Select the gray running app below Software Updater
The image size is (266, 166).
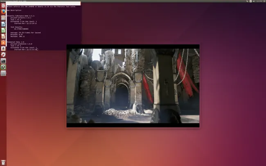pos(3,73)
